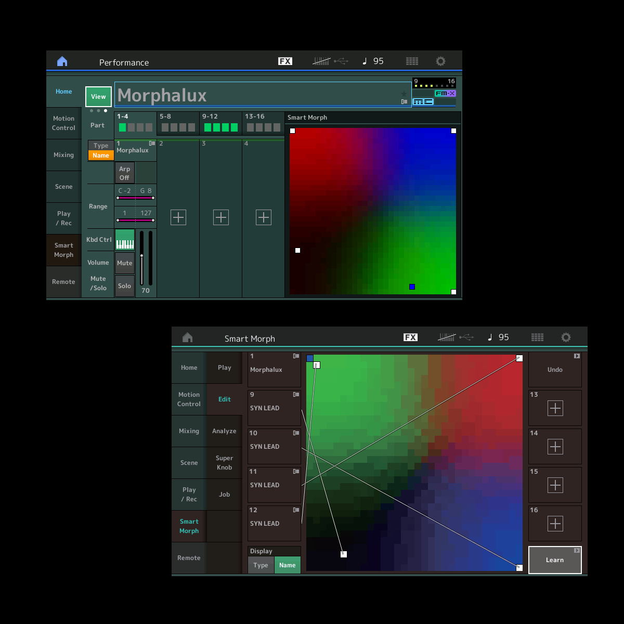Click the Home icon in the top Performance bar
624x624 pixels.
pyautogui.click(x=62, y=61)
